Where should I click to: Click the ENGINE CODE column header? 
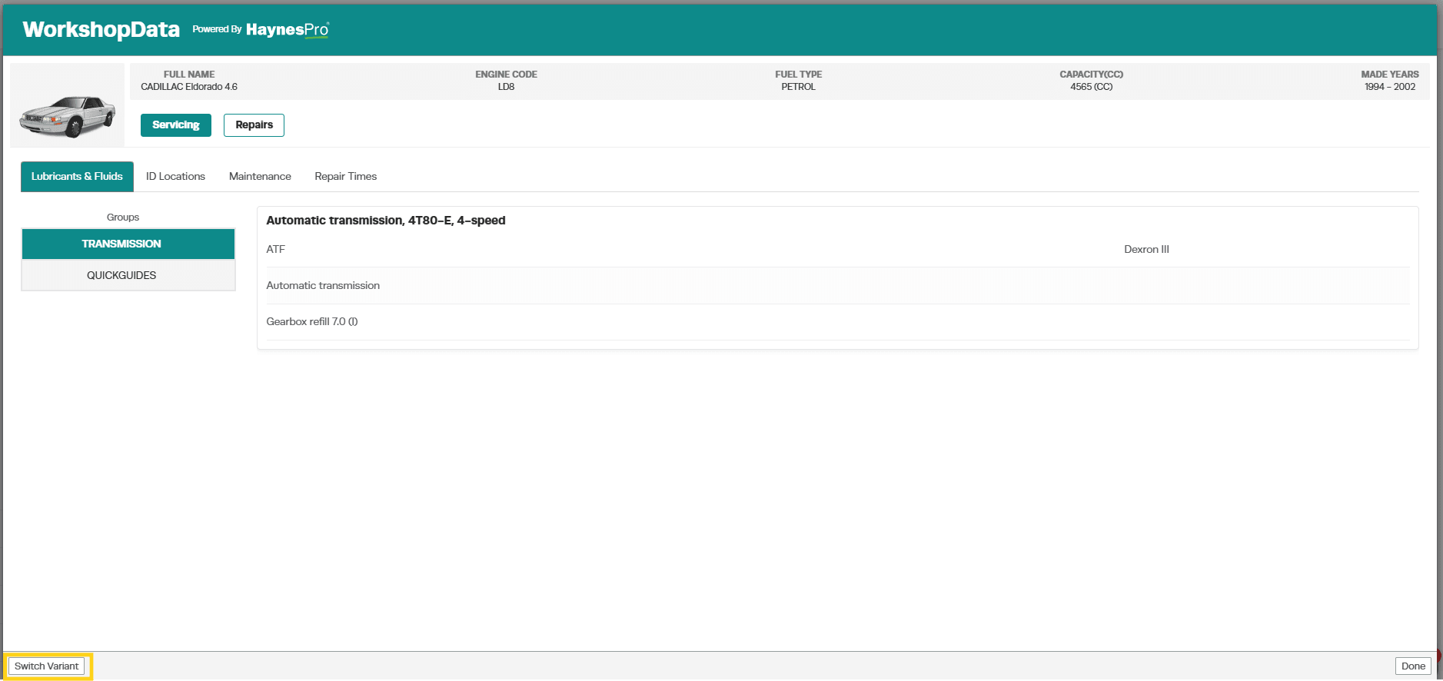pyautogui.click(x=506, y=75)
